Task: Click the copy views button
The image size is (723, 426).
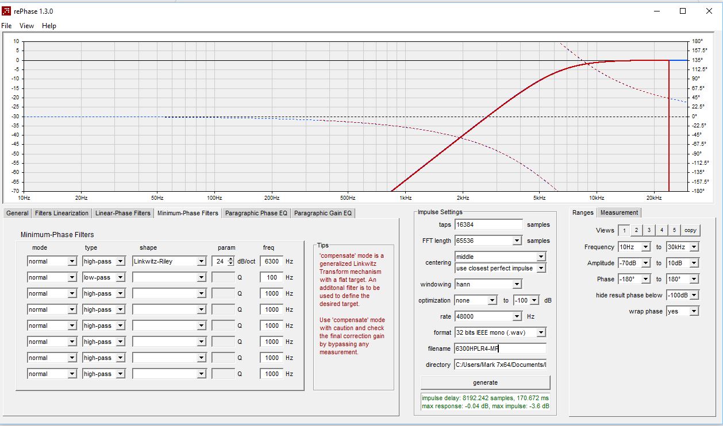Action: click(690, 230)
